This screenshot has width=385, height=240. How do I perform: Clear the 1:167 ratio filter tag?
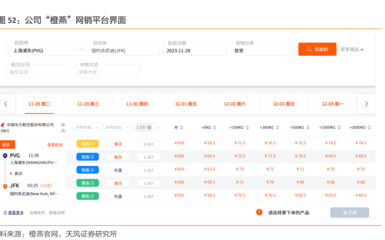(x=149, y=127)
